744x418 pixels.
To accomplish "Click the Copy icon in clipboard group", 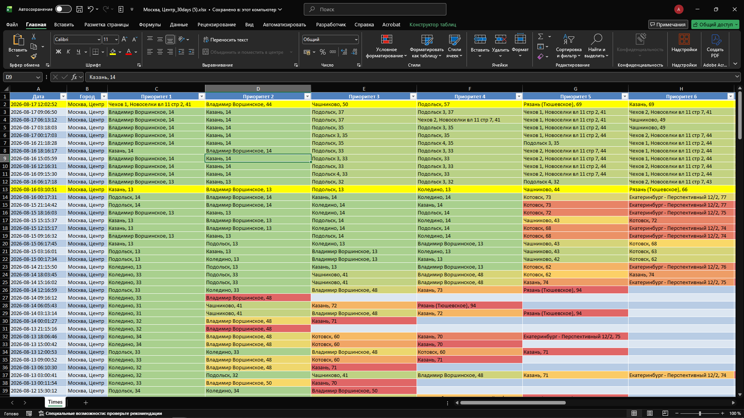I will pos(34,47).
